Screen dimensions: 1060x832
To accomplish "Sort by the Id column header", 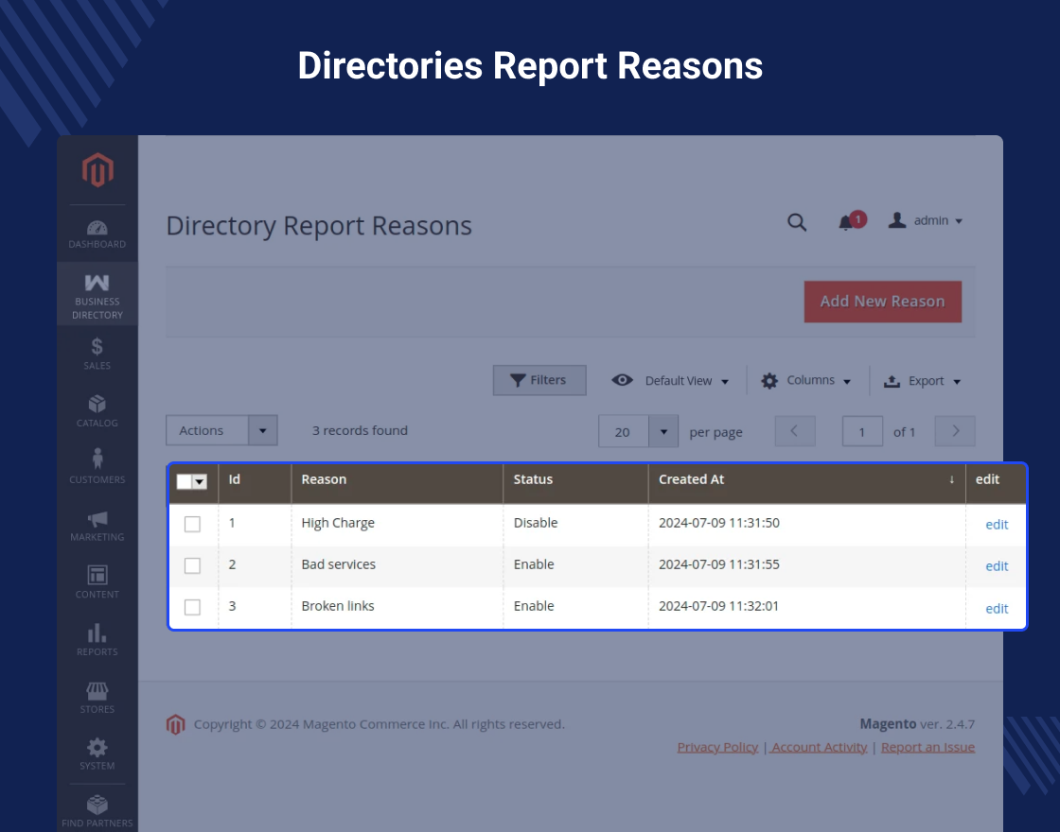I will point(235,479).
